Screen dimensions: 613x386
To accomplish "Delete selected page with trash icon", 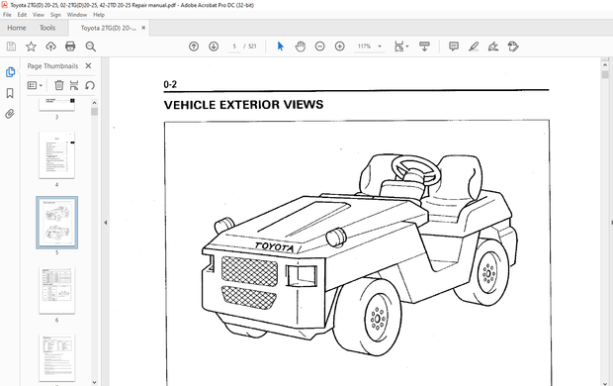I will [59, 85].
